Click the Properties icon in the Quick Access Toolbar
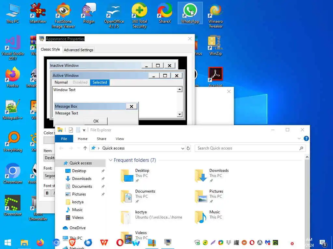 [71, 130]
